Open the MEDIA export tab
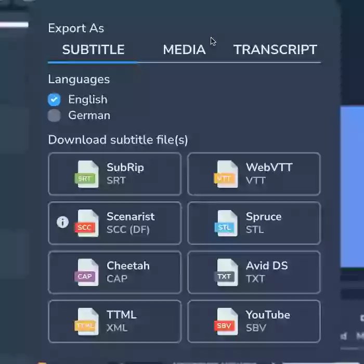This screenshot has width=364, height=364. pyautogui.click(x=184, y=49)
